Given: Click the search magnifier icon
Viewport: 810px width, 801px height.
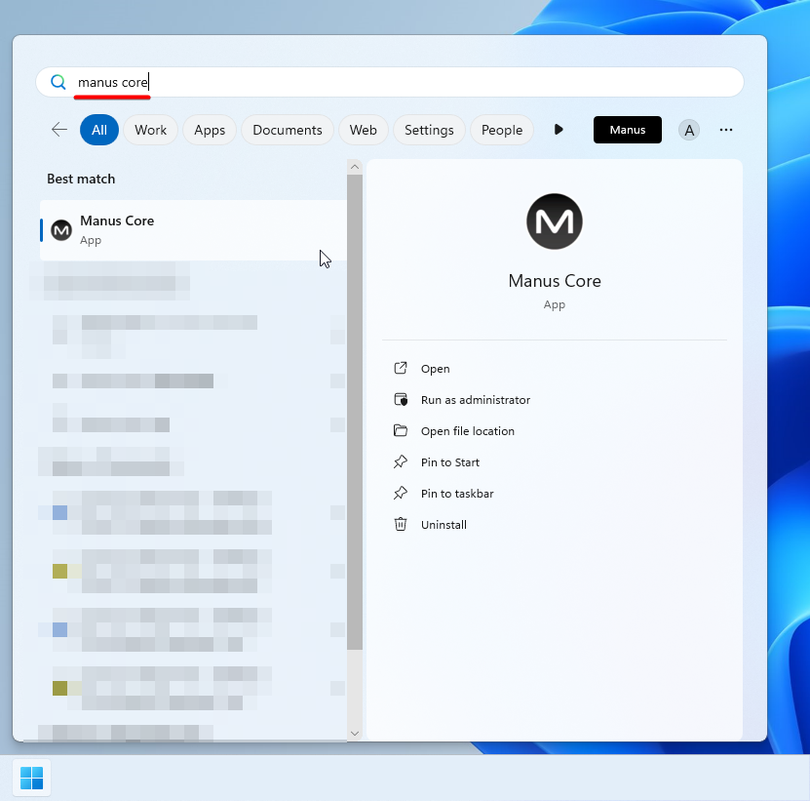Looking at the screenshot, I should tap(58, 83).
